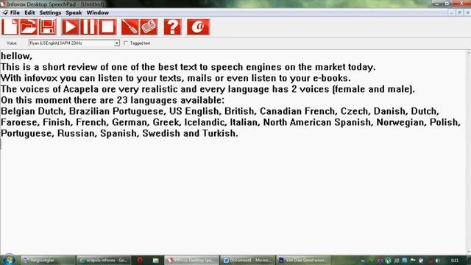Create a new document with toolbar icon

coord(10,27)
